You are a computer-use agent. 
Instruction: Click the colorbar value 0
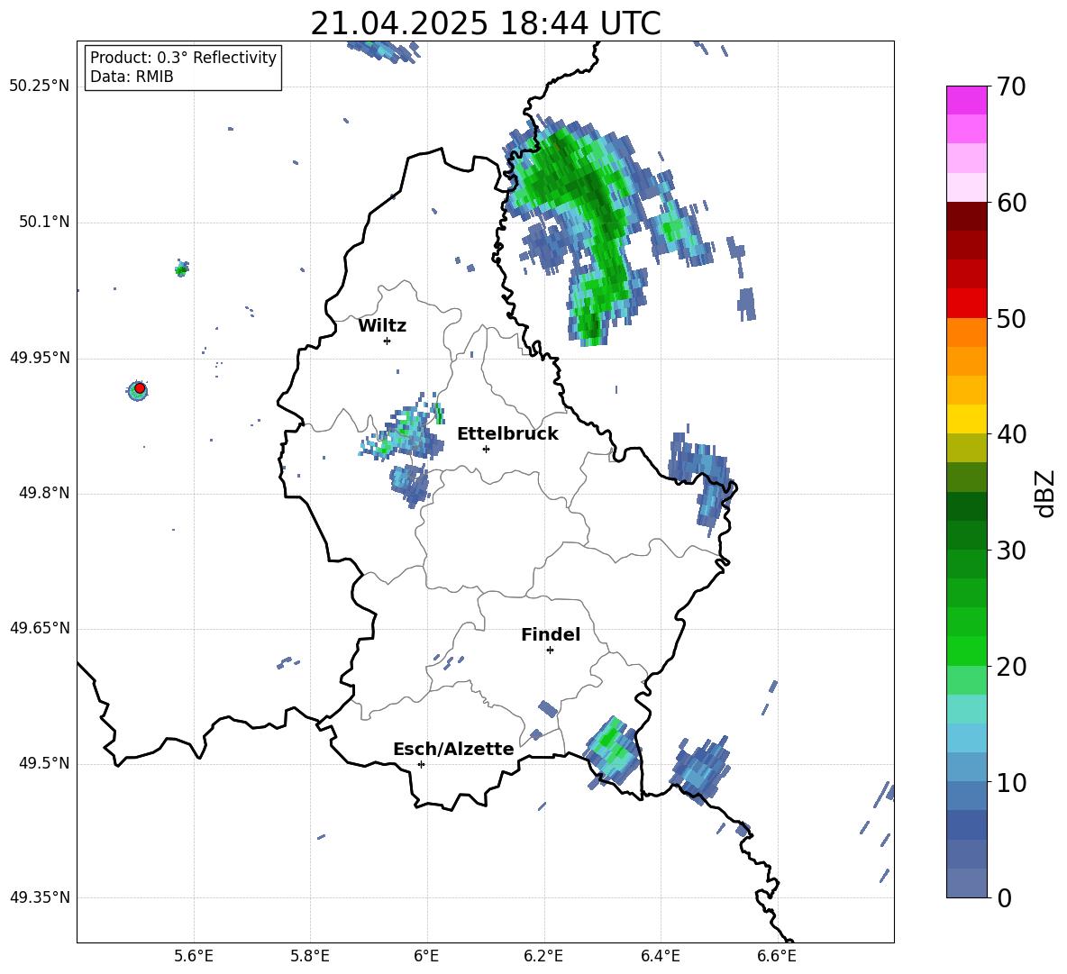click(x=1005, y=897)
